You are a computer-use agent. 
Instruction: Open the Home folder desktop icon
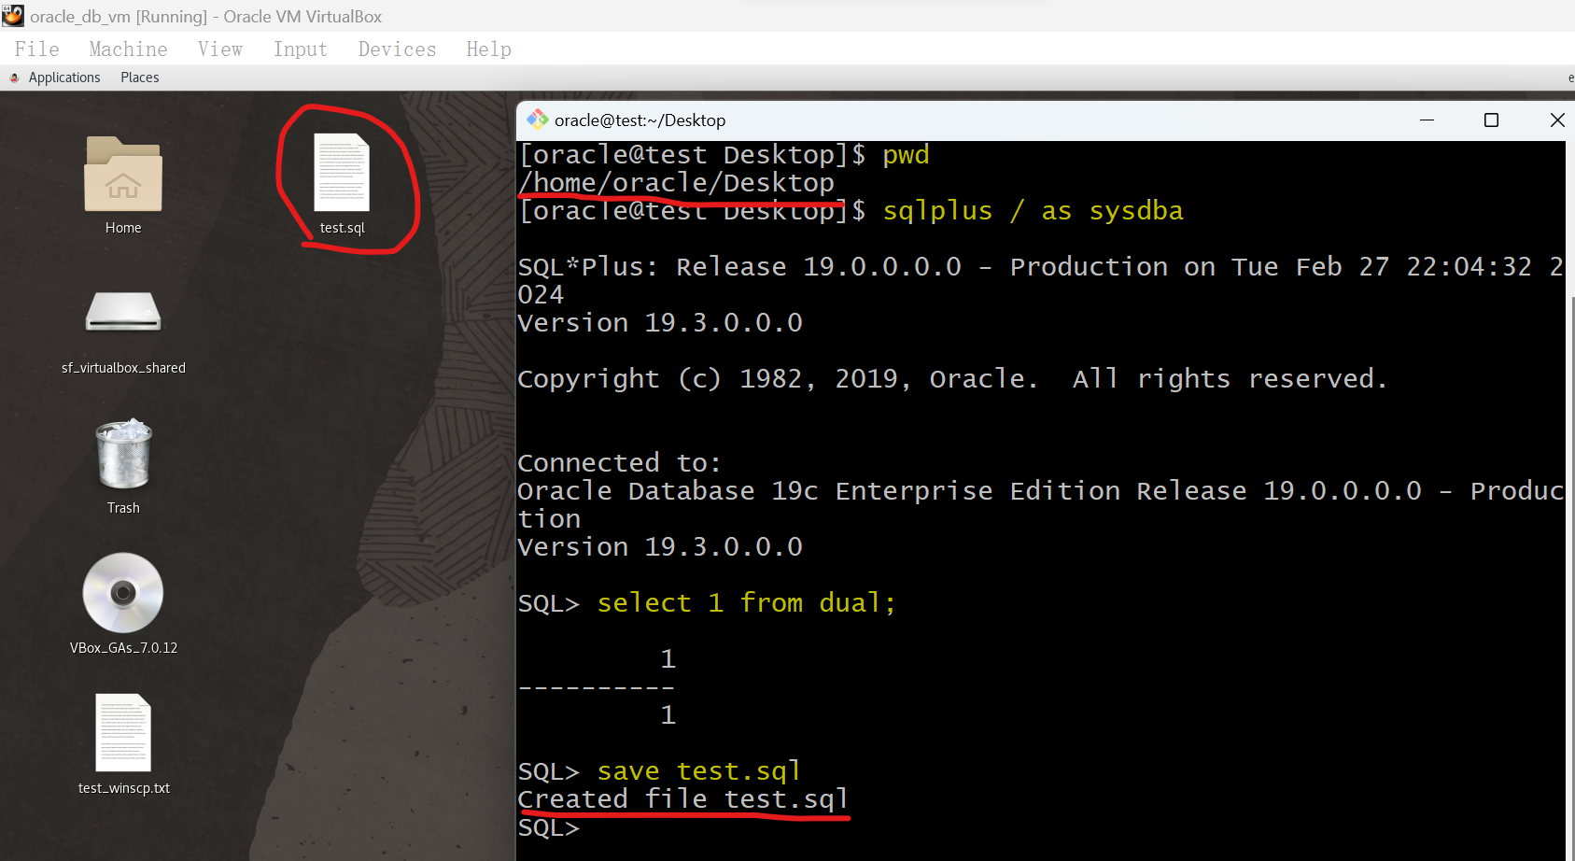pyautogui.click(x=123, y=175)
